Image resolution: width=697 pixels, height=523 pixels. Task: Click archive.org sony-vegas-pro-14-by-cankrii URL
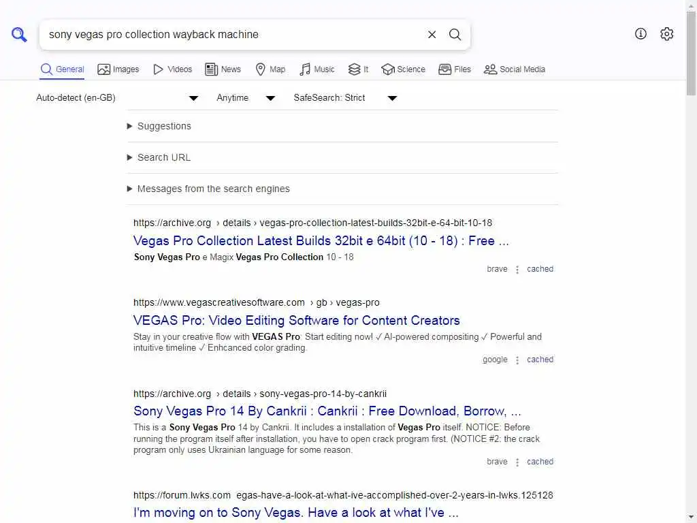pos(260,394)
